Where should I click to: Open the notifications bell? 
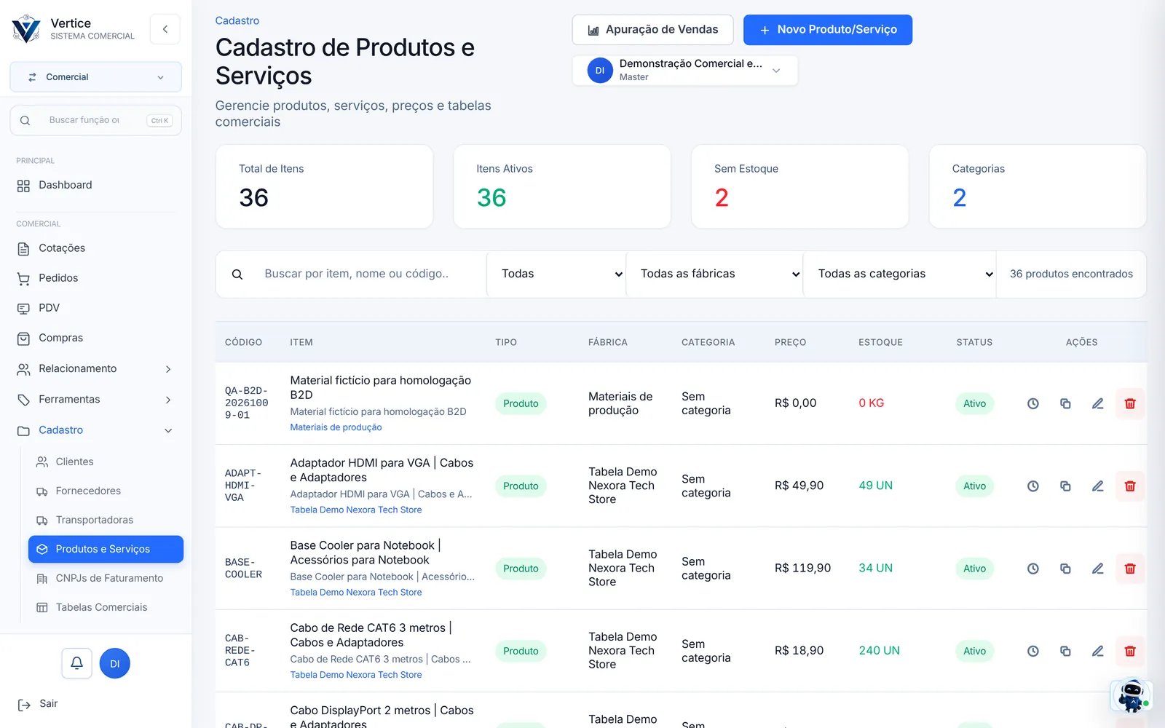coord(76,663)
